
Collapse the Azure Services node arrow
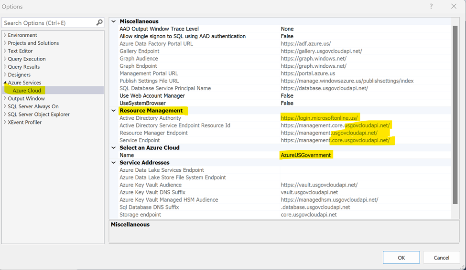tap(5, 83)
